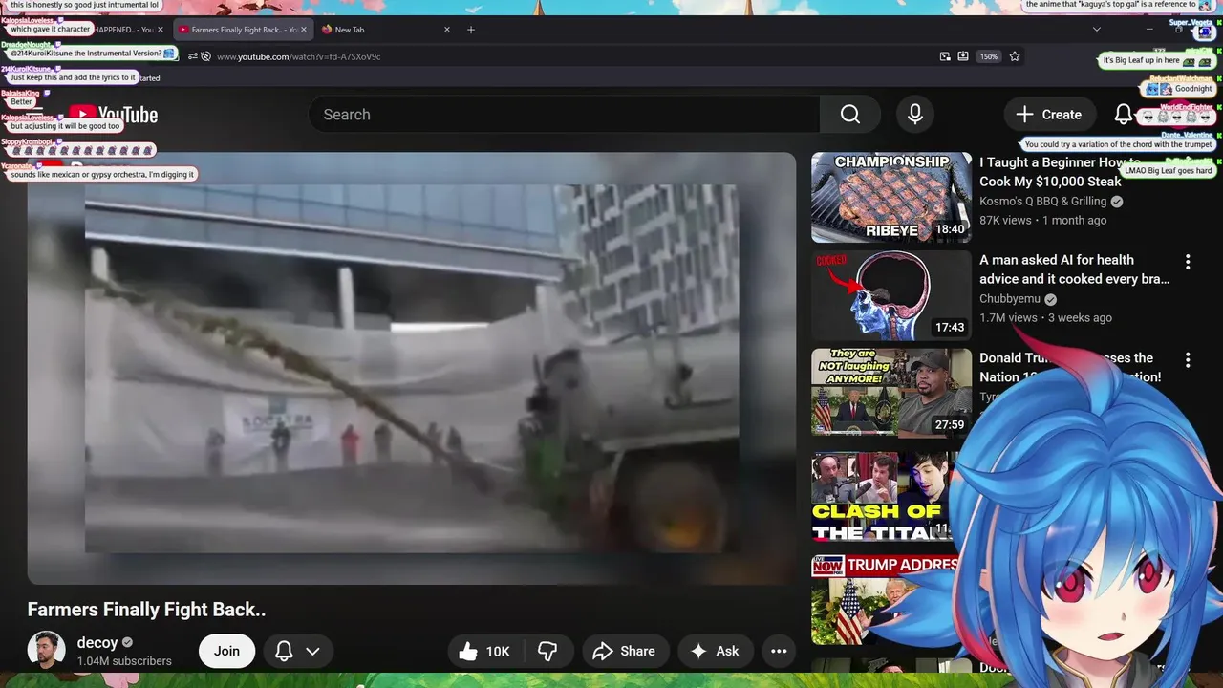Open 'I Taught a Beginner' steak video title
Viewport: 1223px width, 688px height.
(x=1061, y=172)
